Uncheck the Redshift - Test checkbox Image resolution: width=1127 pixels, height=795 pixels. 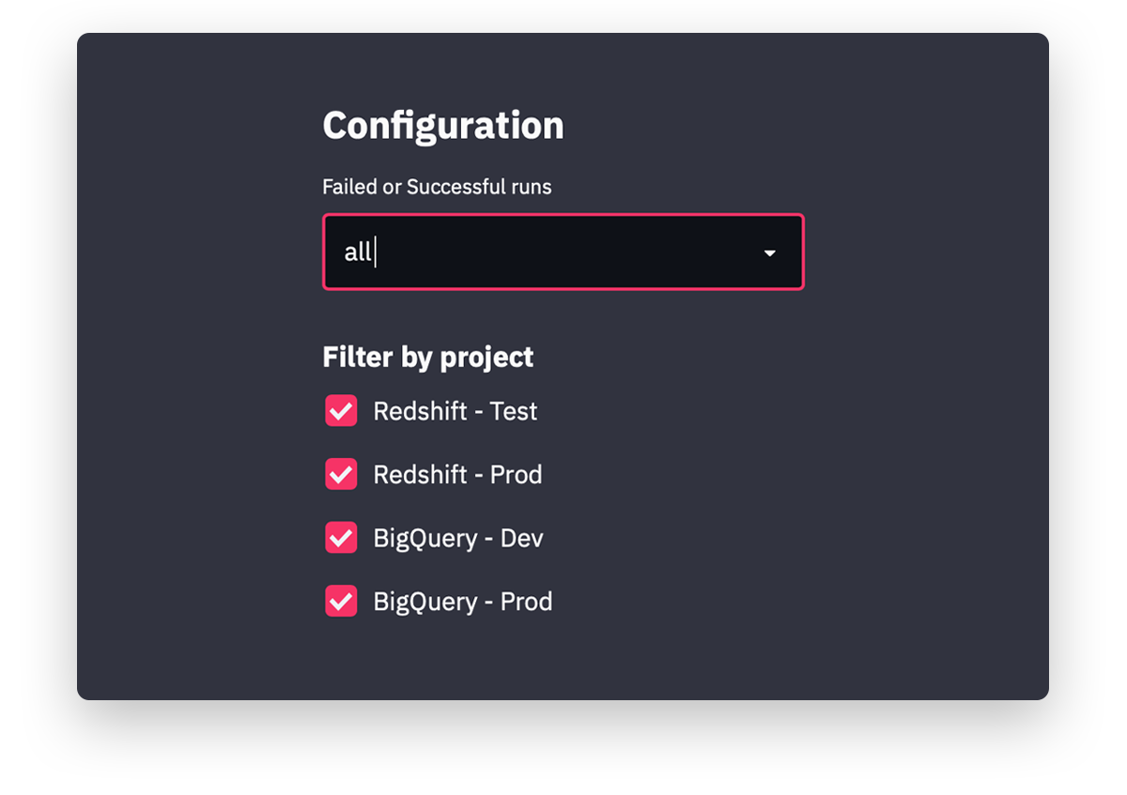[341, 410]
